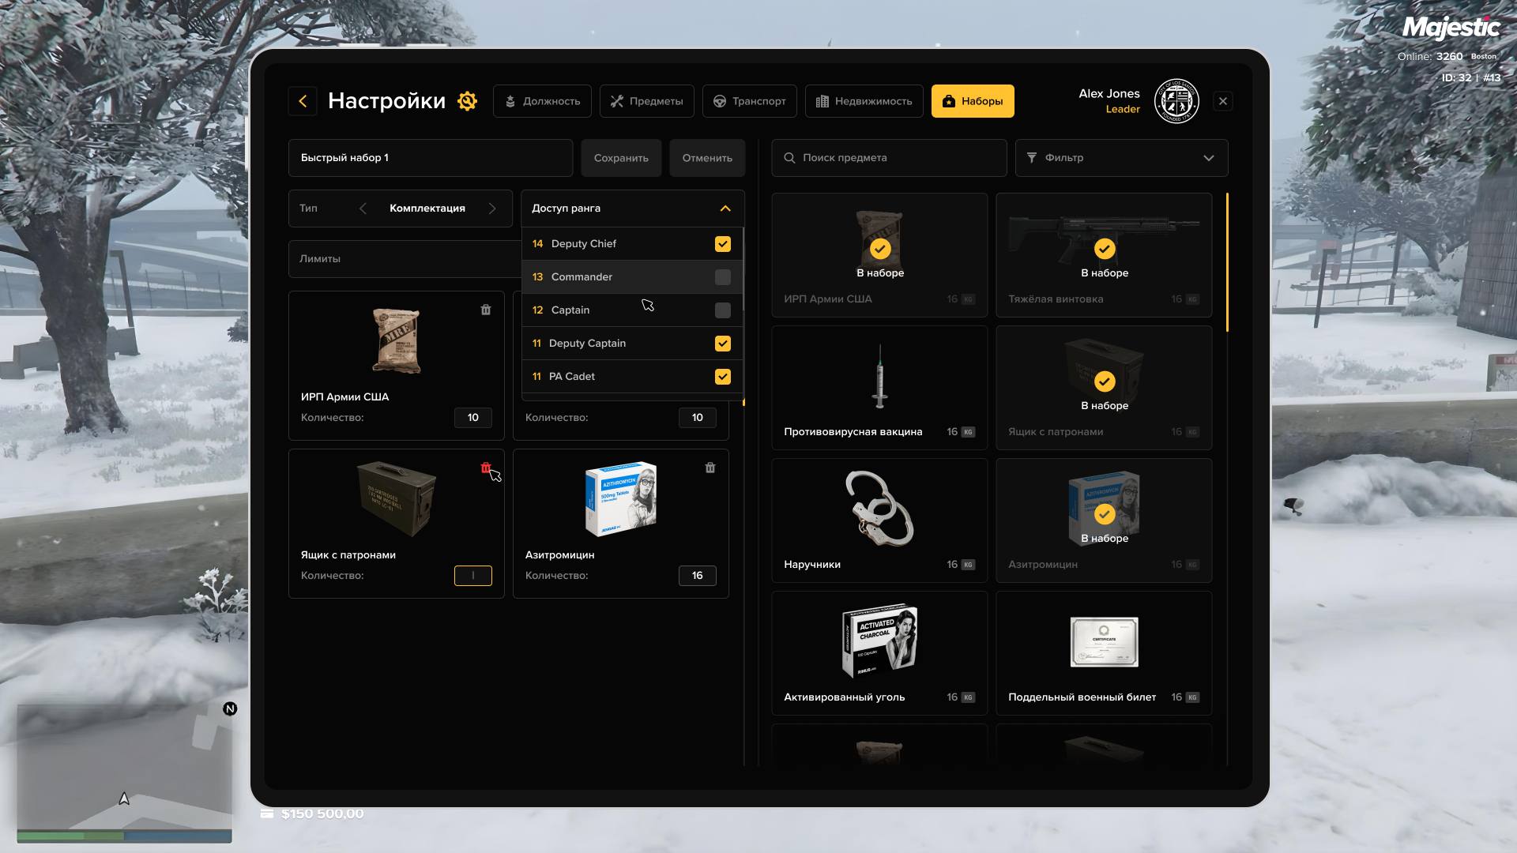1517x853 pixels.
Task: Click the orange settings gear icon
Action: [x=467, y=101]
